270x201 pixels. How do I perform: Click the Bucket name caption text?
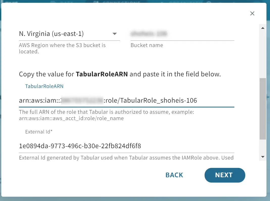tap(147, 45)
